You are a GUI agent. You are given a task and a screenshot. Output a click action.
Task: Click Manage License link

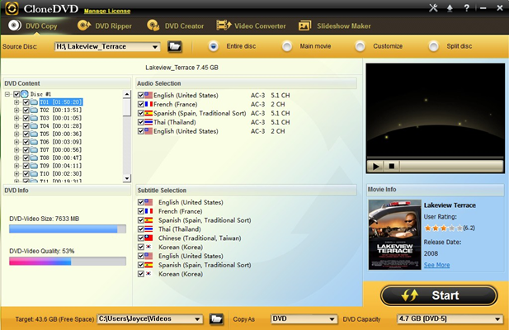click(107, 11)
